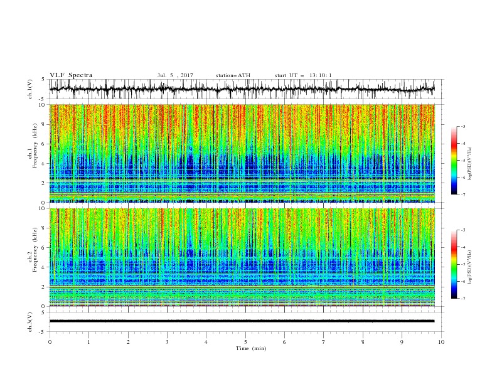Viewport: 497px width, 384px height.
Task: Click the ch.2 spectrogram panel
Action: [242, 257]
